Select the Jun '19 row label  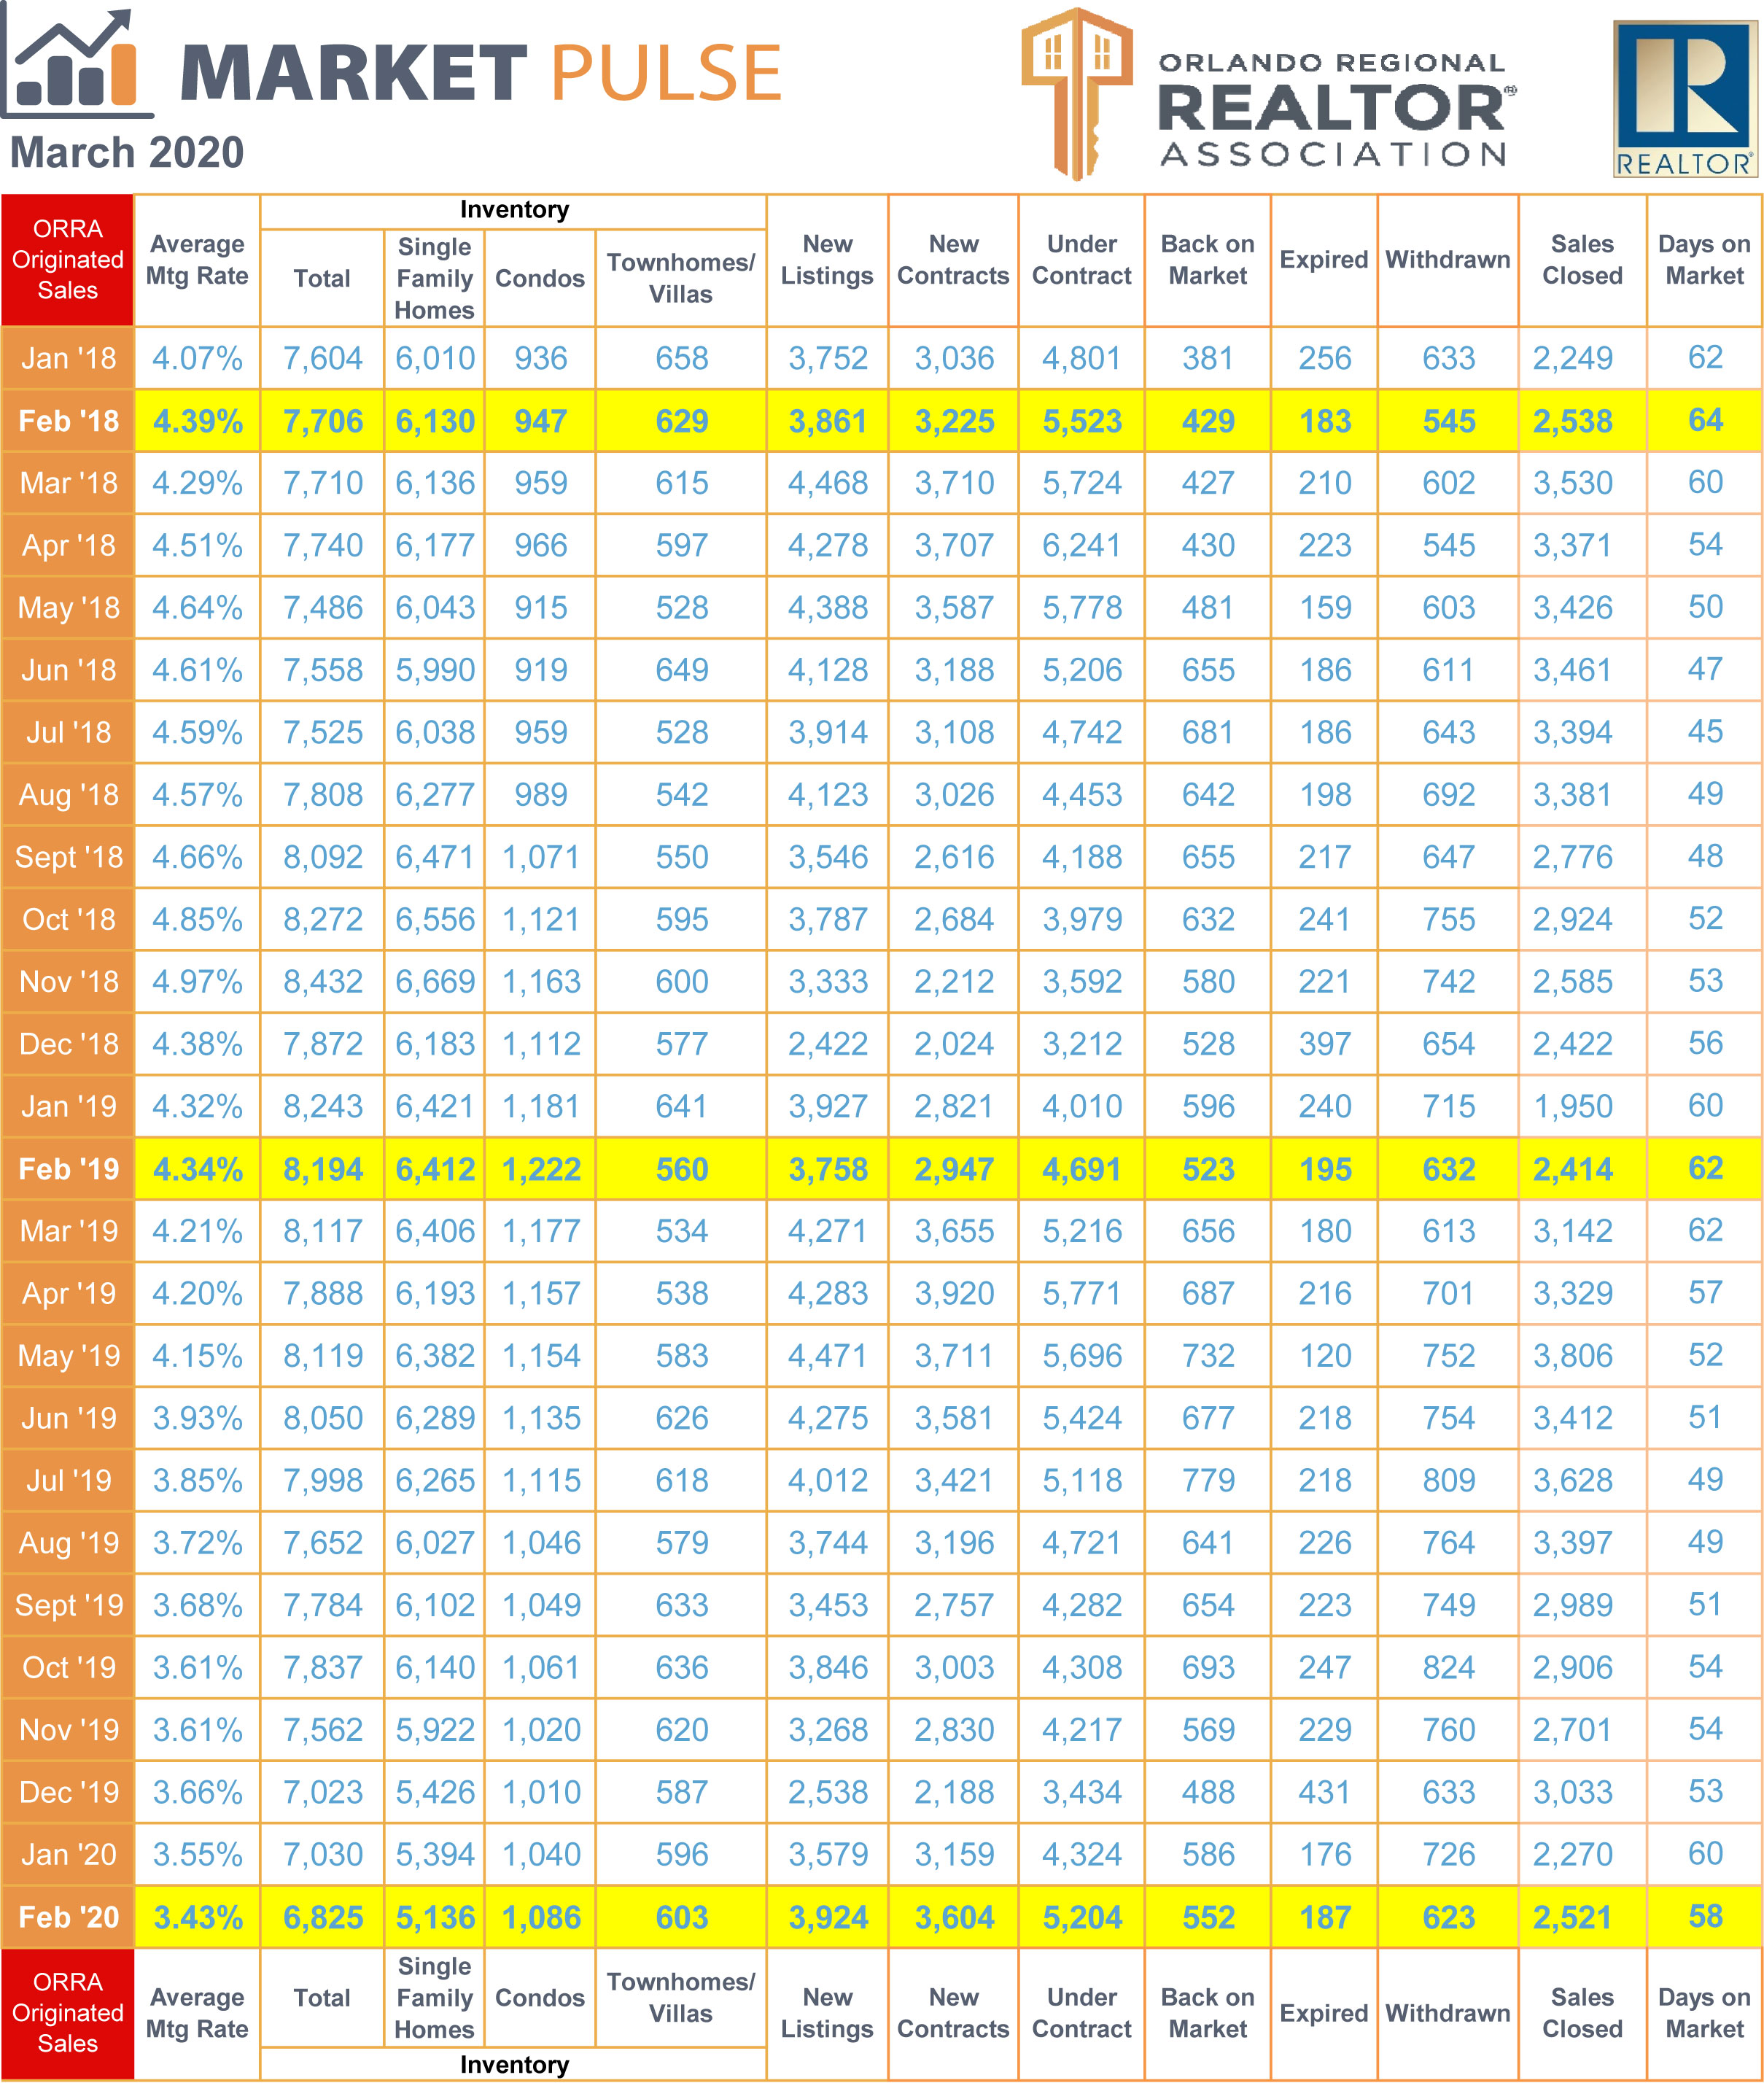click(x=68, y=1418)
